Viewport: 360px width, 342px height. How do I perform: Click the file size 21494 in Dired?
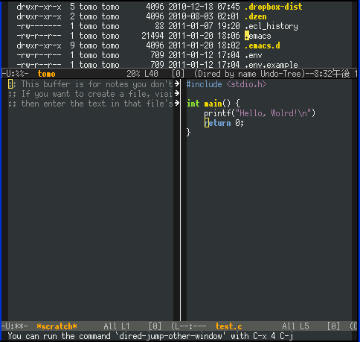(x=152, y=36)
